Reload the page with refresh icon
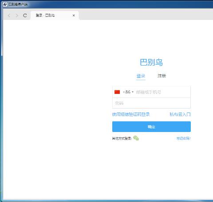 point(25,16)
